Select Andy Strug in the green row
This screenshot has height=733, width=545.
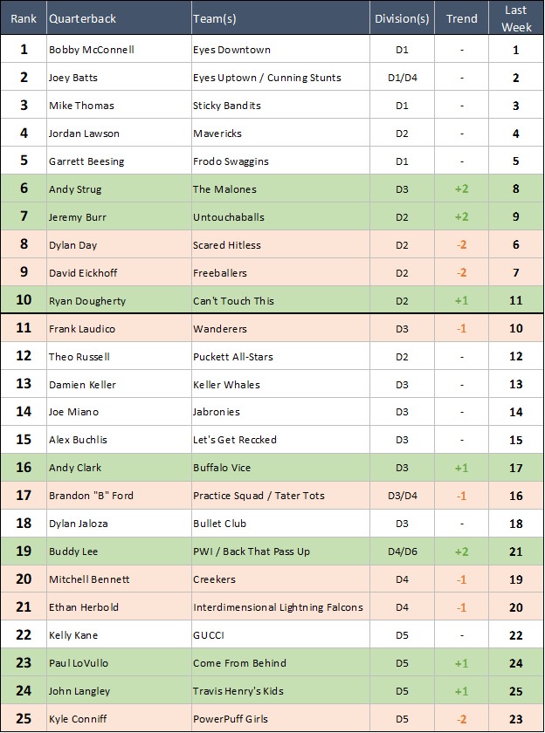point(75,189)
